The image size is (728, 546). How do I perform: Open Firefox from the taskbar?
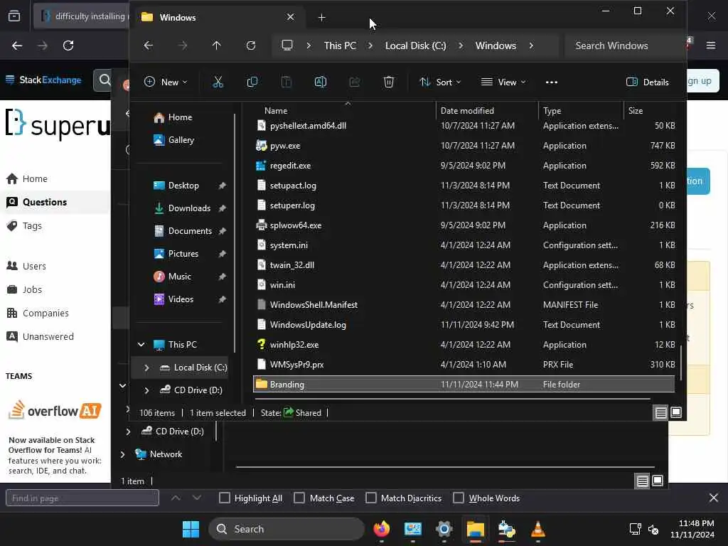pyautogui.click(x=382, y=529)
